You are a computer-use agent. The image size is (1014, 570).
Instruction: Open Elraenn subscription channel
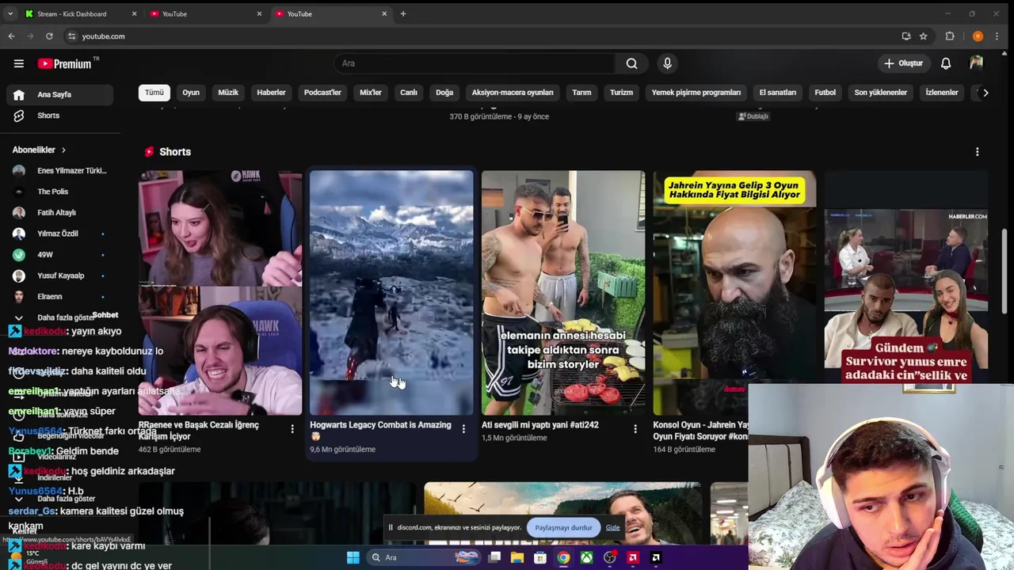click(62, 296)
